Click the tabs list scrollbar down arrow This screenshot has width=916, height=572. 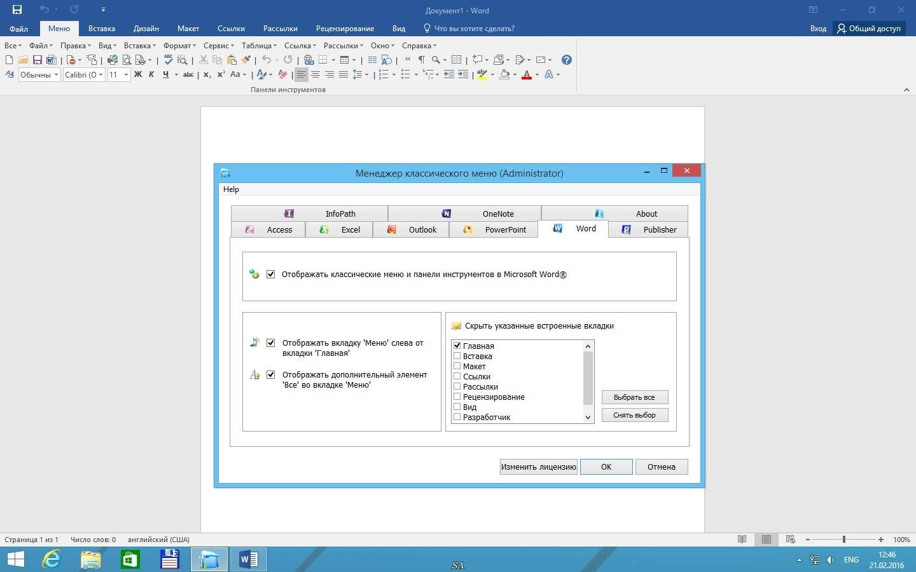click(x=588, y=418)
